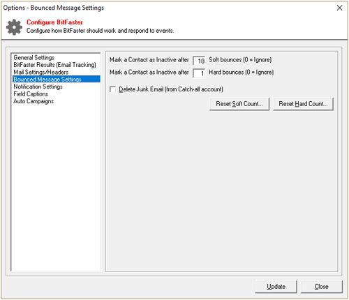
Task: Focus the Soft bounces count field
Action: pyautogui.click(x=199, y=61)
